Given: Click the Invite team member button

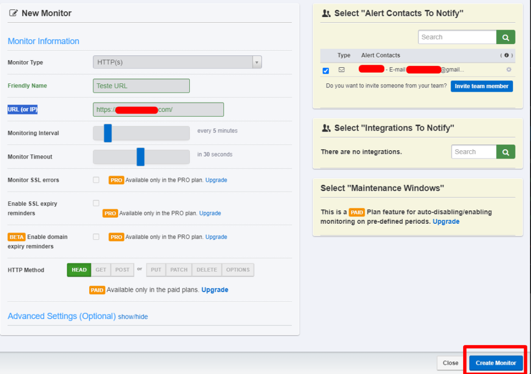Looking at the screenshot, I should [x=481, y=86].
